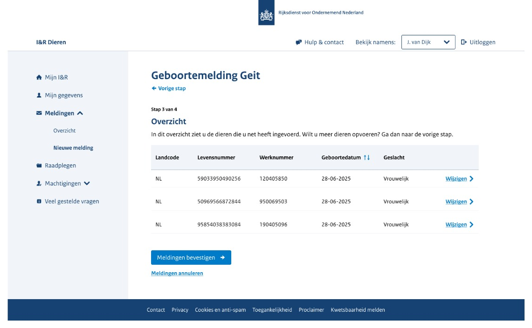This screenshot has height=328, width=532.
Task: Open the Toegankelijkheid footer link
Action: (x=272, y=310)
